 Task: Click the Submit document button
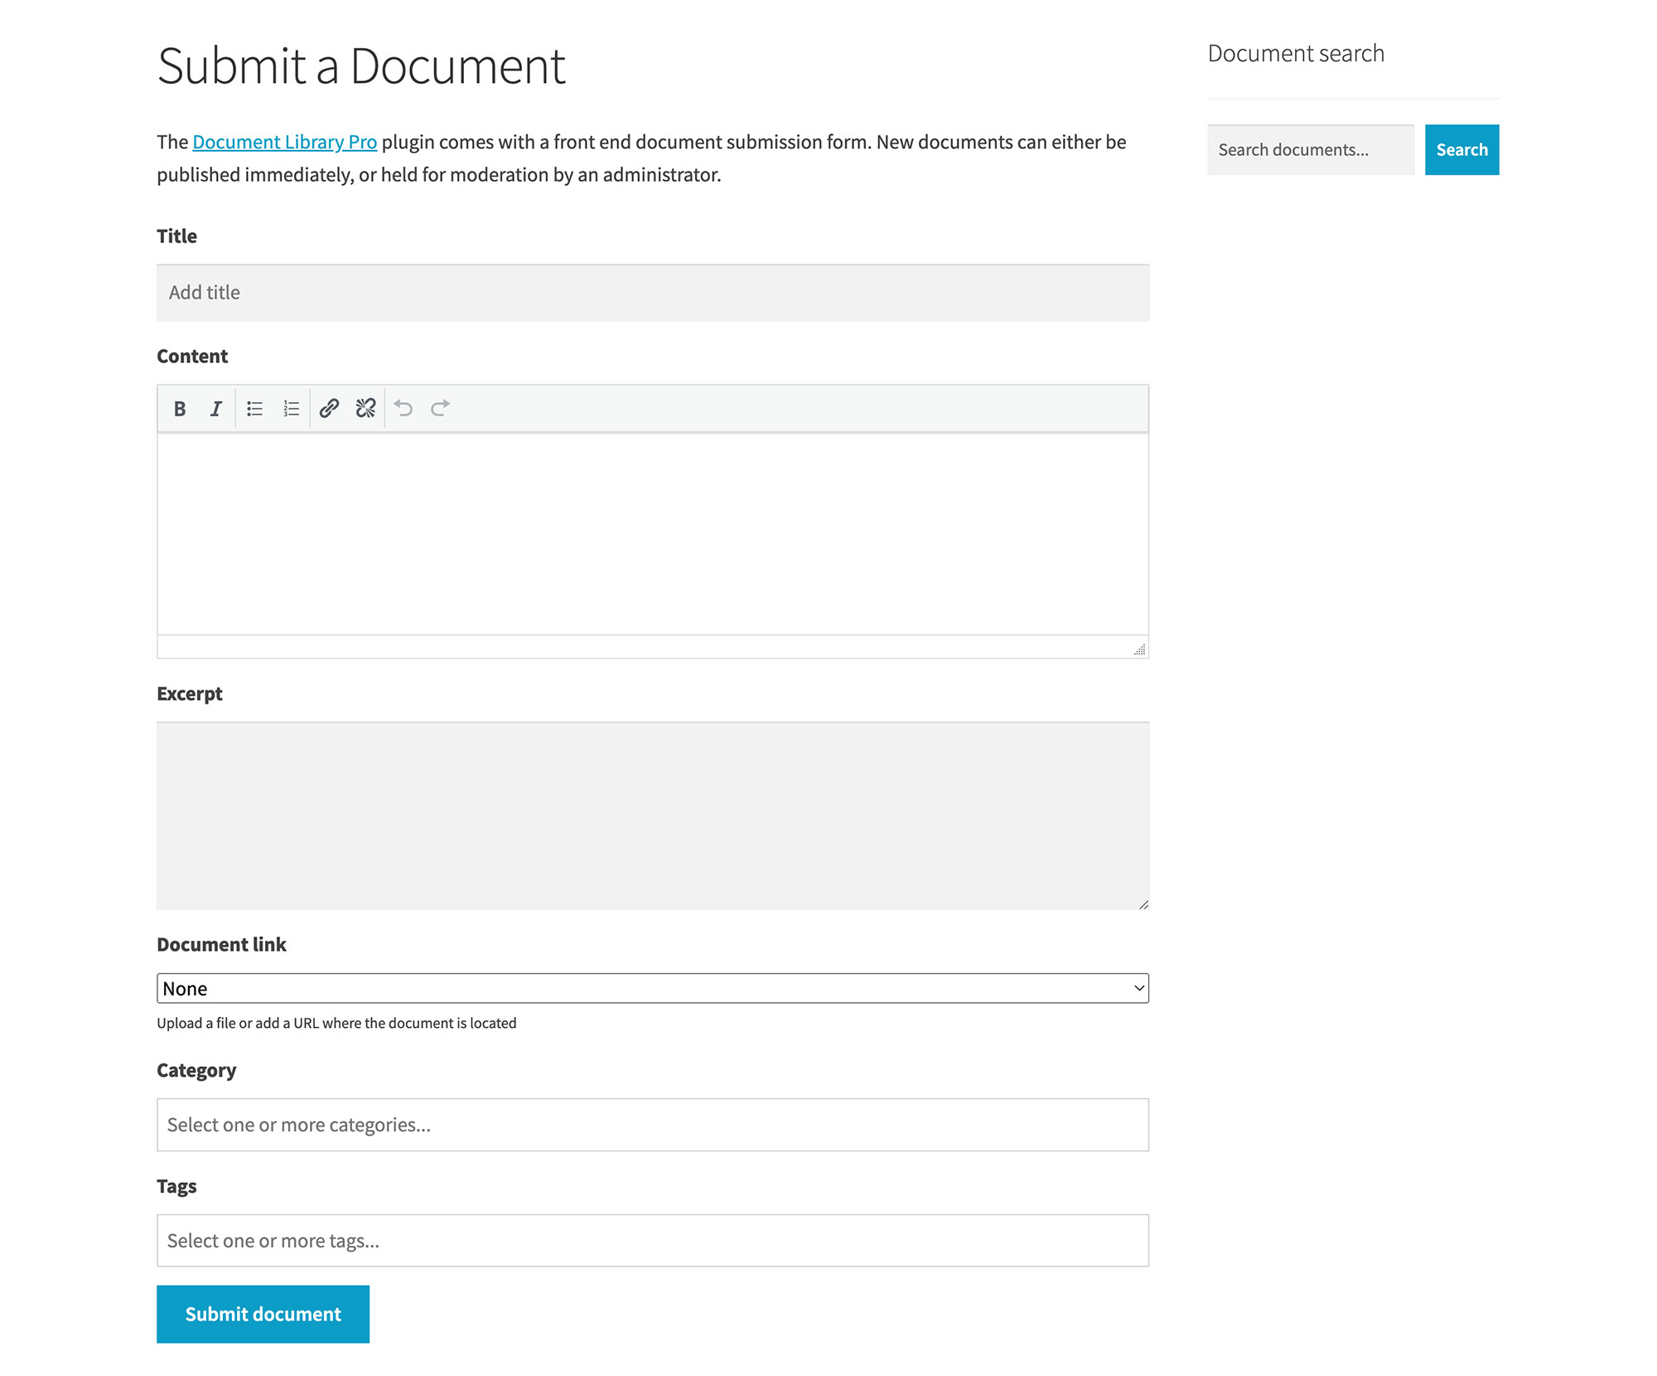point(263,1315)
